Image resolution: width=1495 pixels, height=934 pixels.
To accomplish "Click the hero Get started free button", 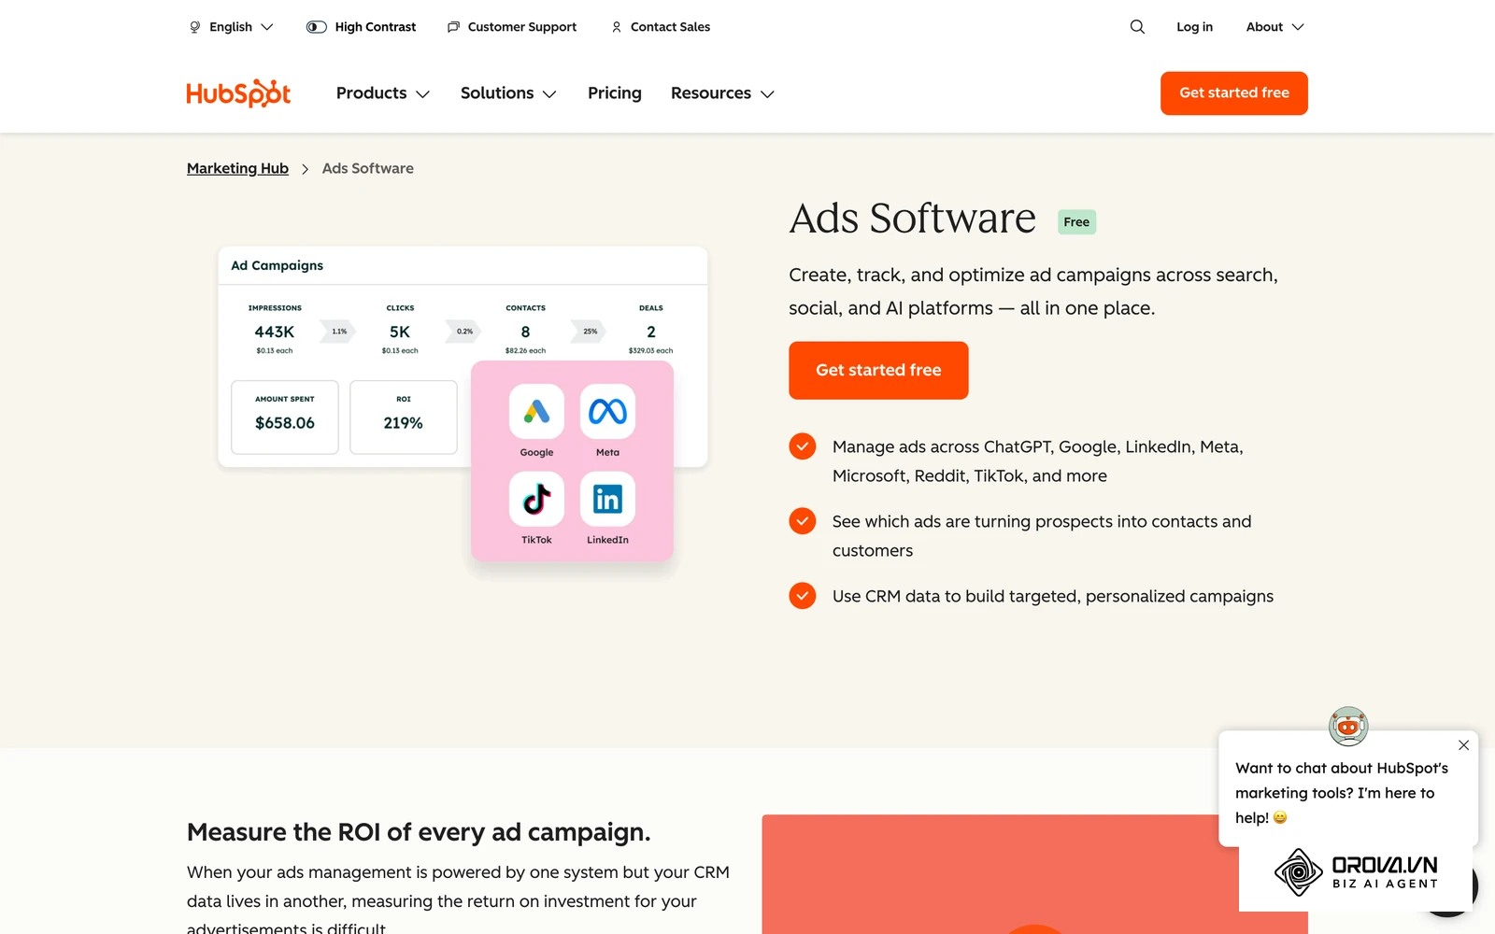I will [x=878, y=370].
